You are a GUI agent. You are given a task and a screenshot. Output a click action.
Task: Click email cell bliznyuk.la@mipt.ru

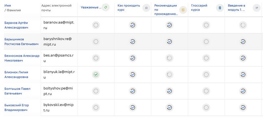[x=59, y=74]
